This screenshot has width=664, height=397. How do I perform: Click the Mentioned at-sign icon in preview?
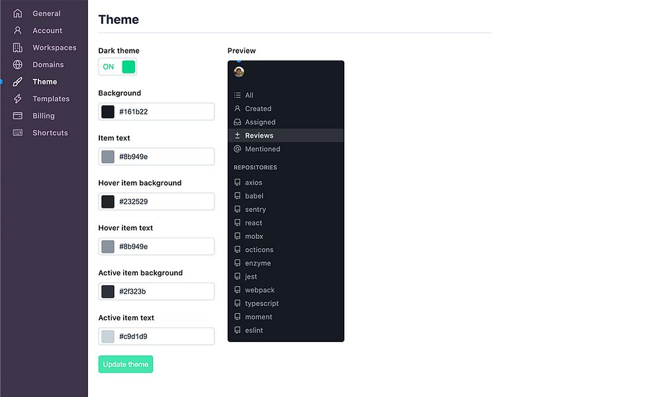pos(237,149)
